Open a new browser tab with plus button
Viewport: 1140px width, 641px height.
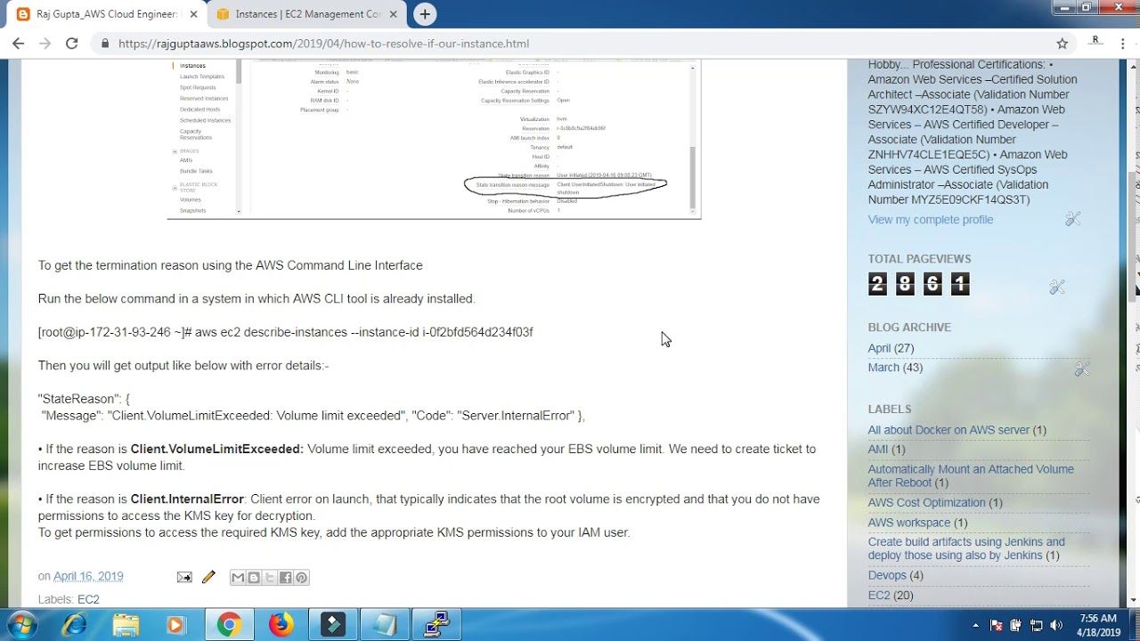(x=425, y=14)
